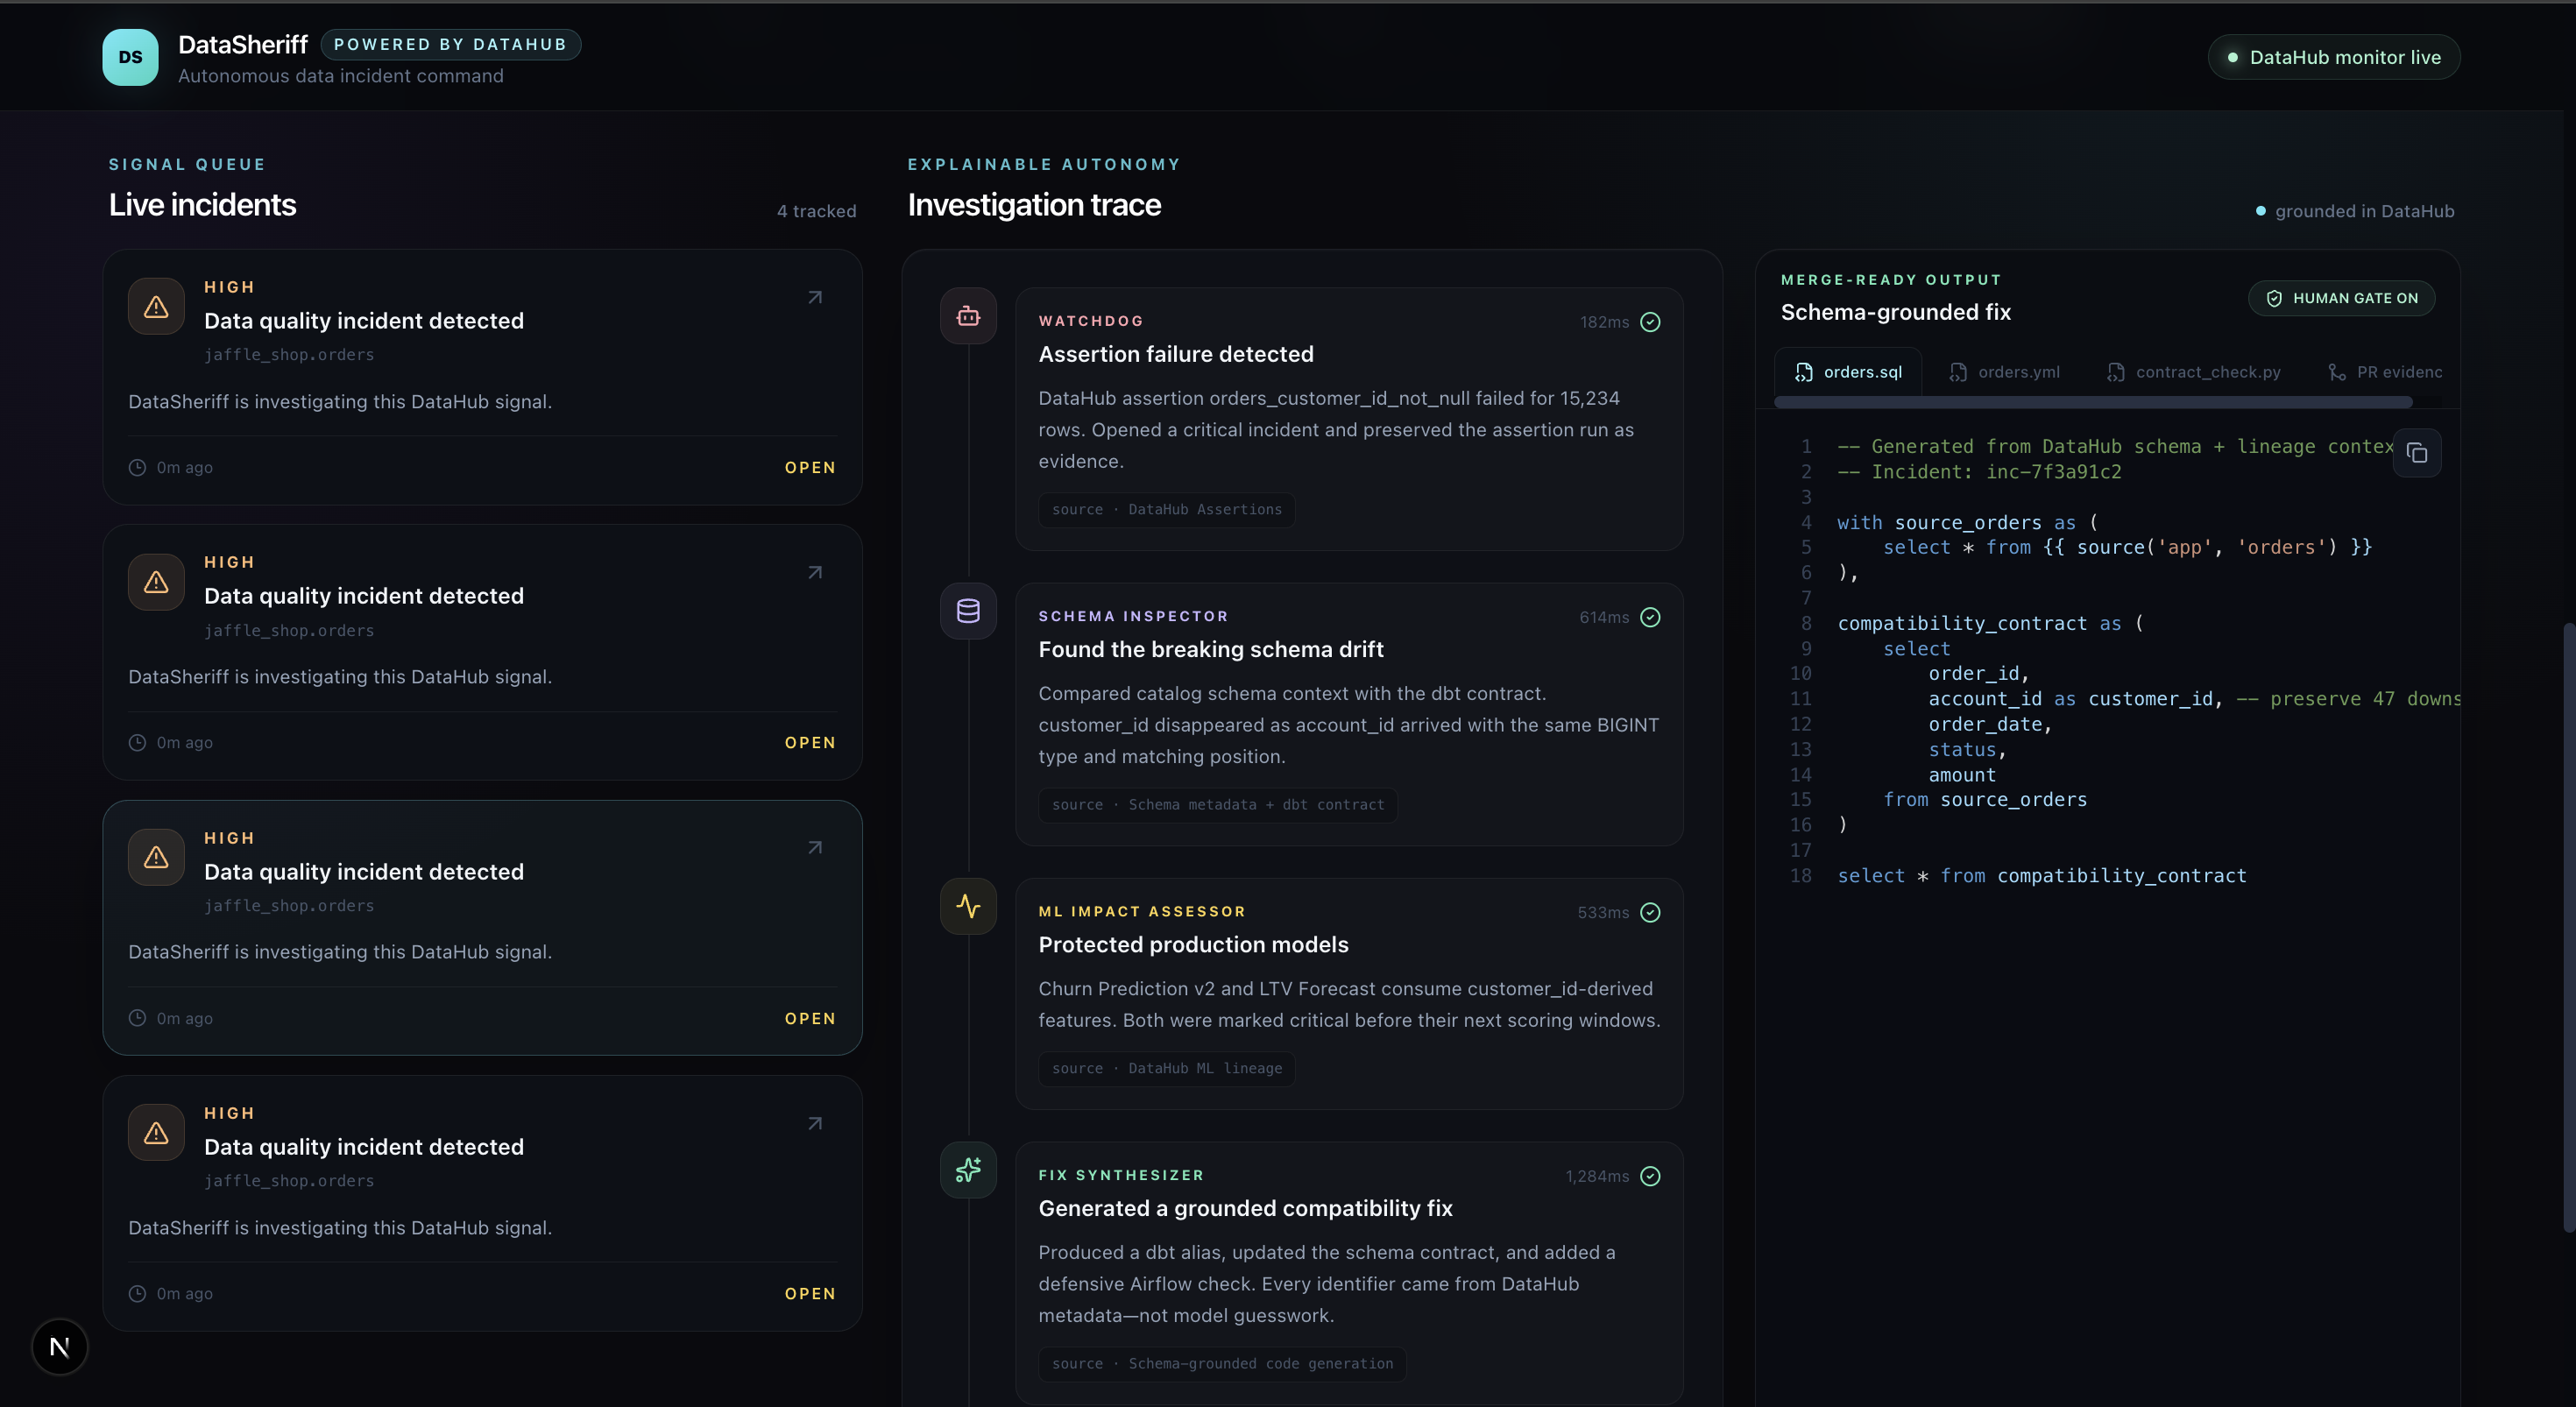Image resolution: width=2576 pixels, height=1407 pixels.
Task: Click OPEN status on first incident
Action: pos(810,467)
